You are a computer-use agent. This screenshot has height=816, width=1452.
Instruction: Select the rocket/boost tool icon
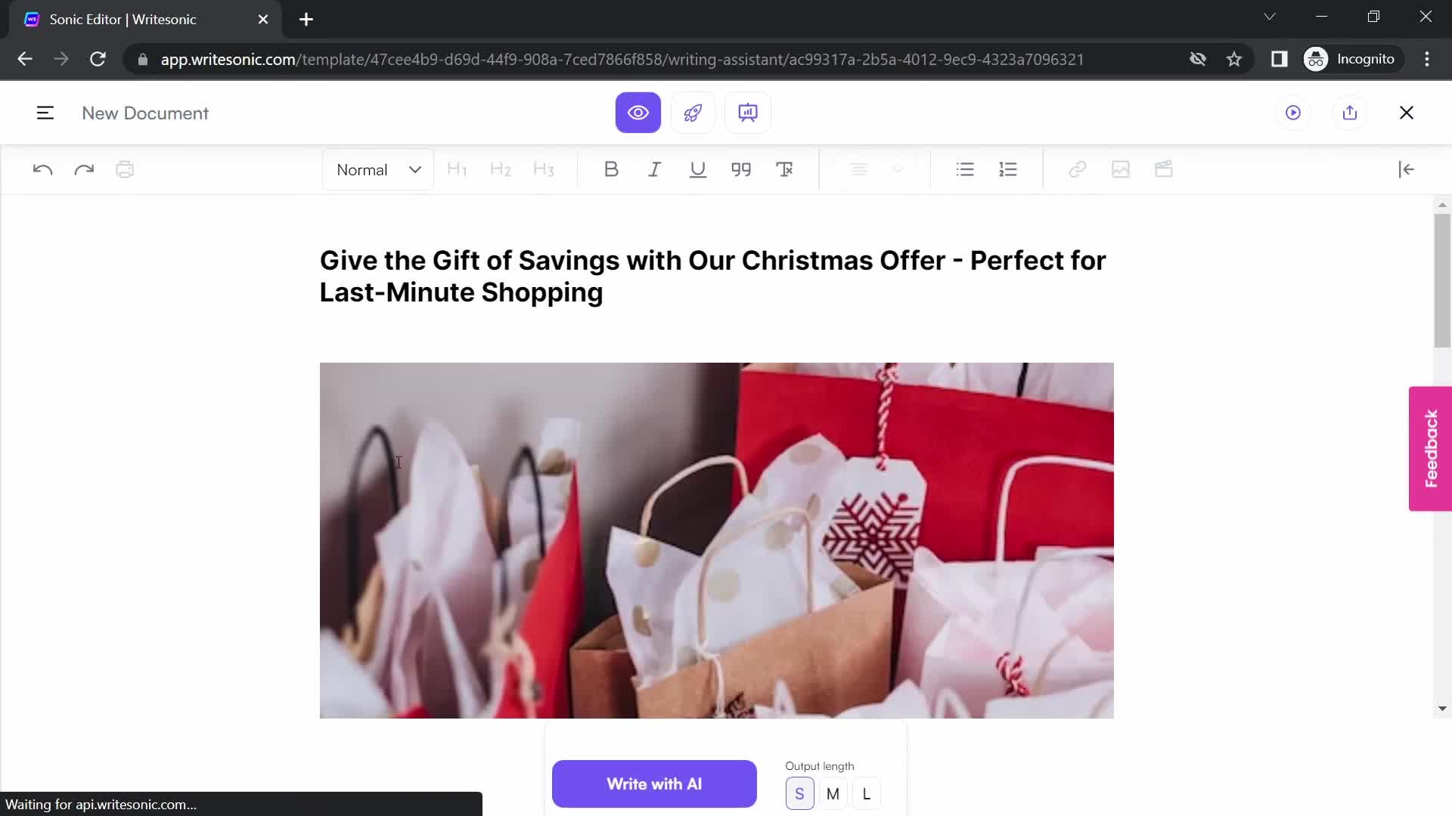point(692,113)
